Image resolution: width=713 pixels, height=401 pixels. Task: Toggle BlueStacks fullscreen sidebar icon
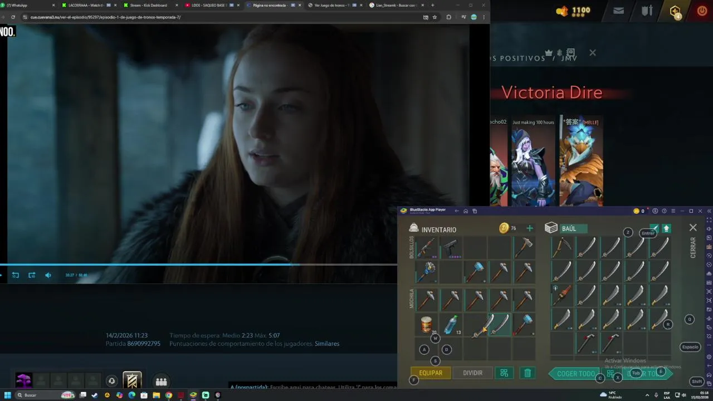point(709,220)
